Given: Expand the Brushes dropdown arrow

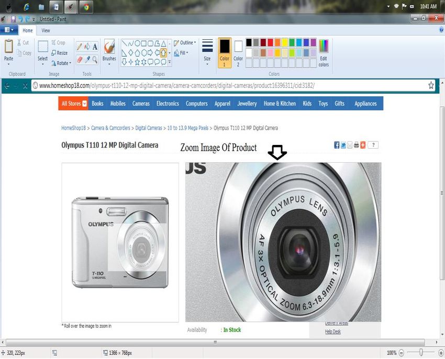Looking at the screenshot, I should [x=109, y=64].
